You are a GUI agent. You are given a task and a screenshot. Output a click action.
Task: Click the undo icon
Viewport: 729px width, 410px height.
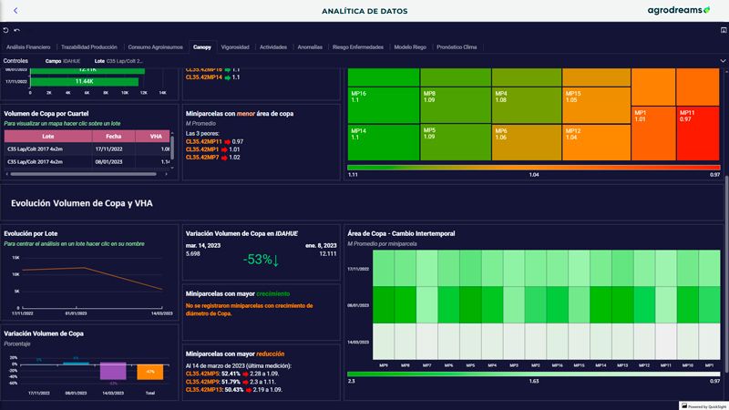click(x=5, y=30)
